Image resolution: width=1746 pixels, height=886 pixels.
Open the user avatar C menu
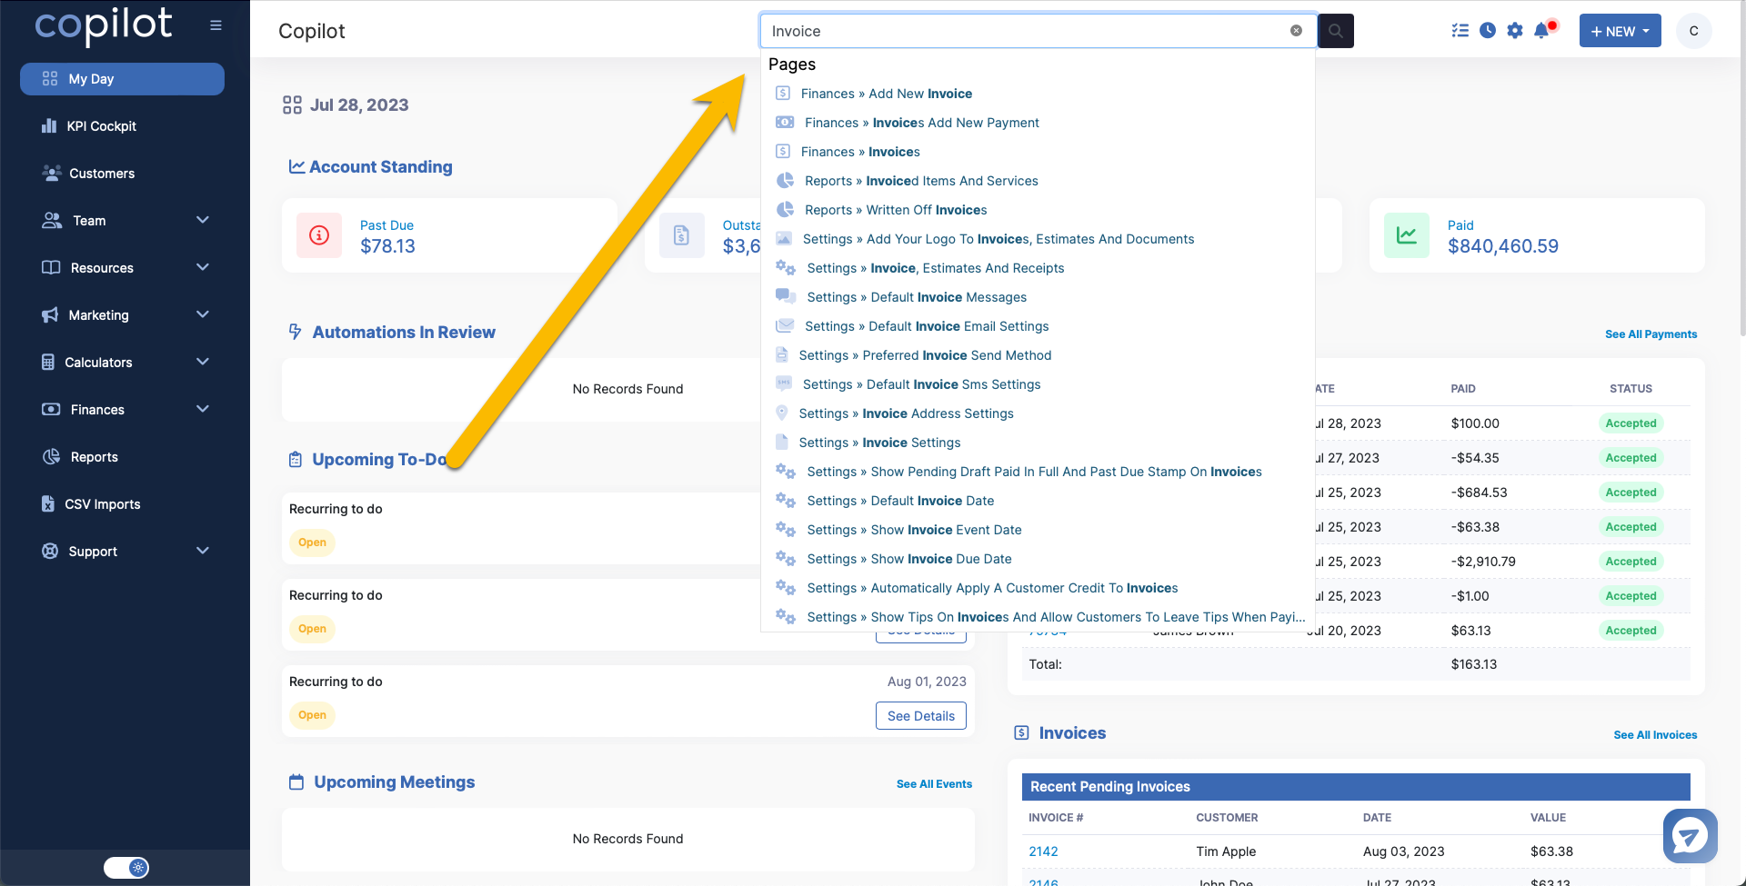tap(1693, 31)
